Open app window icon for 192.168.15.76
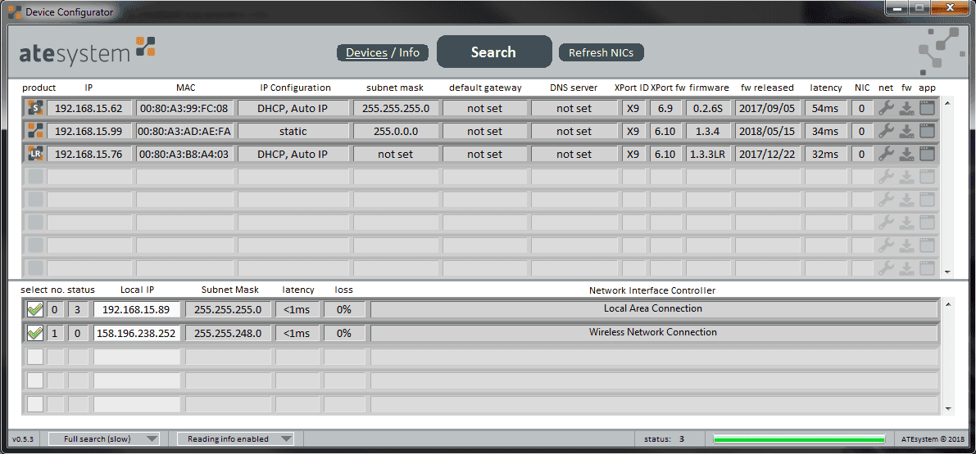 928,155
